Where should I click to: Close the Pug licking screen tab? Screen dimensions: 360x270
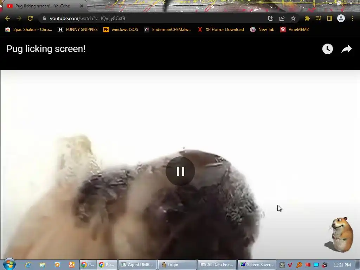click(x=82, y=6)
